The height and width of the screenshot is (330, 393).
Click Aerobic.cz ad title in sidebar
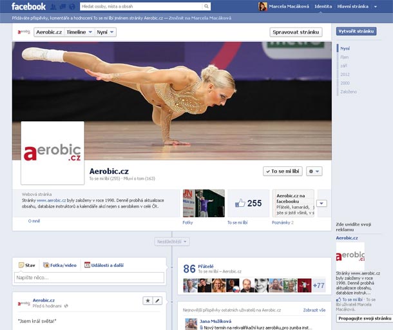(x=347, y=238)
